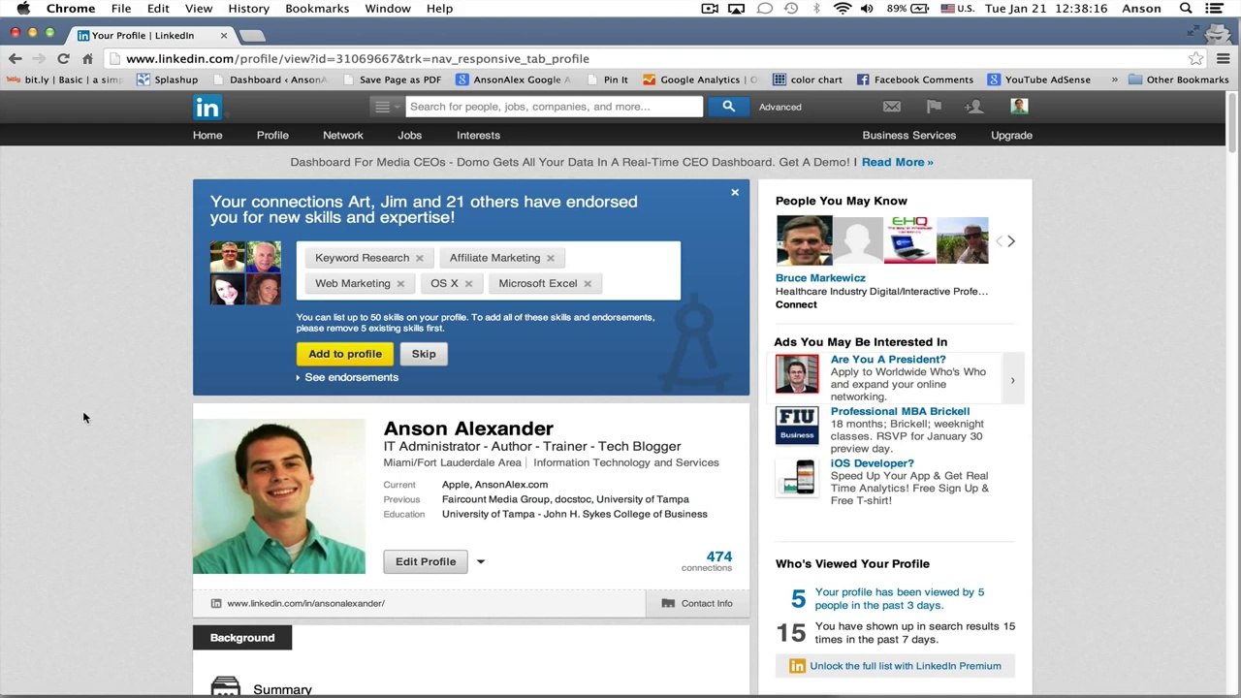1241x698 pixels.
Task: Open Business Services menu
Action: click(x=909, y=135)
